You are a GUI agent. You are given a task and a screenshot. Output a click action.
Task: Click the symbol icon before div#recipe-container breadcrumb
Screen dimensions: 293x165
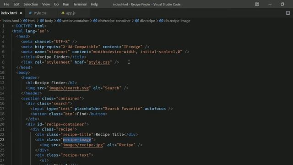click(95, 21)
